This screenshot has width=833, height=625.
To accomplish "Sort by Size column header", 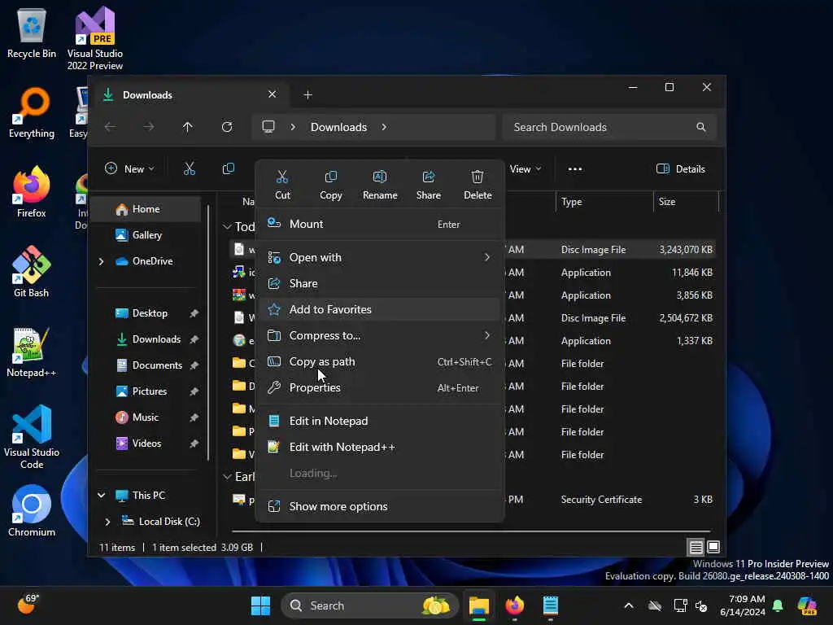I will click(x=686, y=202).
